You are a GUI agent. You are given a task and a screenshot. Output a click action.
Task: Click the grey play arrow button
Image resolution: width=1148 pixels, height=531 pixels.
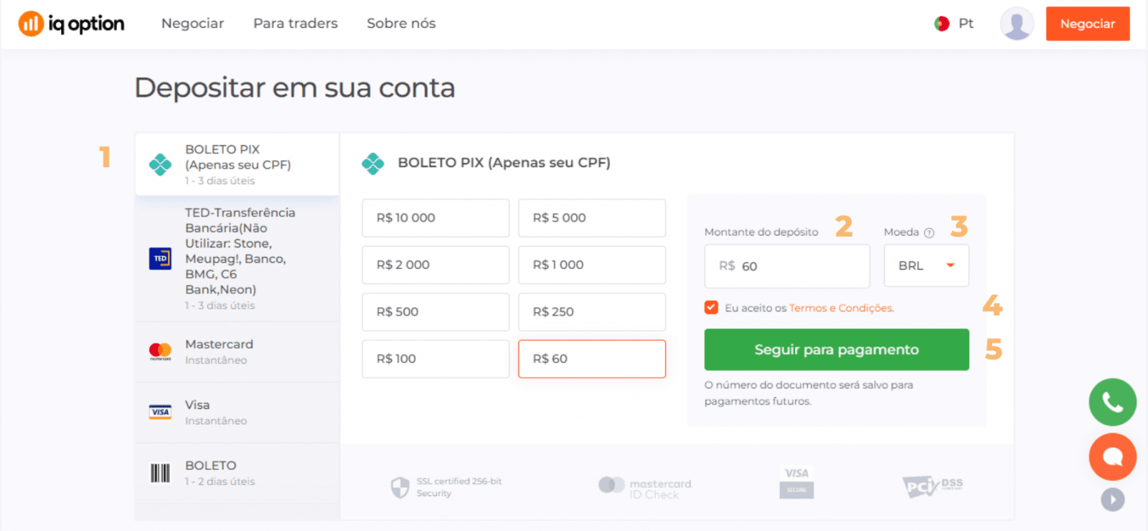coord(1113,499)
